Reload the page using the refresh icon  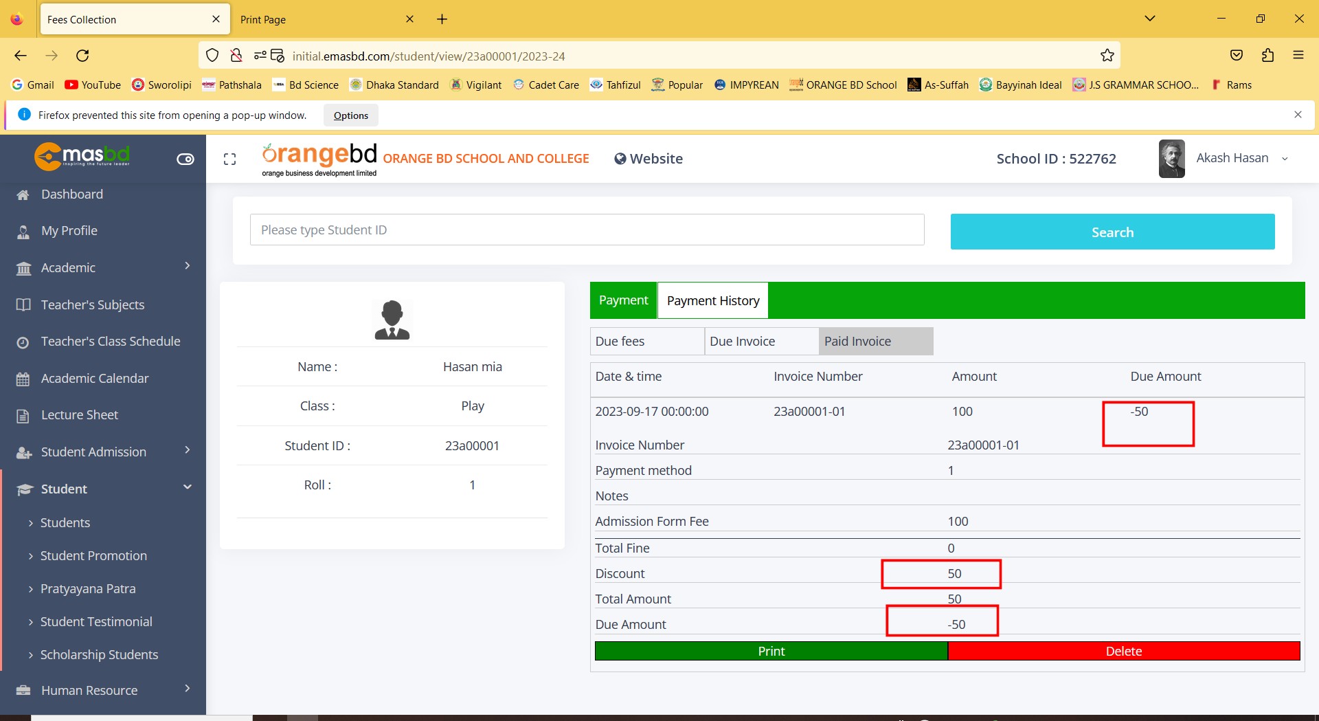pyautogui.click(x=82, y=56)
